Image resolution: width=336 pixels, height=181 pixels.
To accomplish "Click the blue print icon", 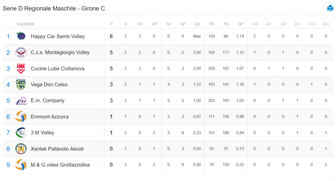I will [x=330, y=8].
